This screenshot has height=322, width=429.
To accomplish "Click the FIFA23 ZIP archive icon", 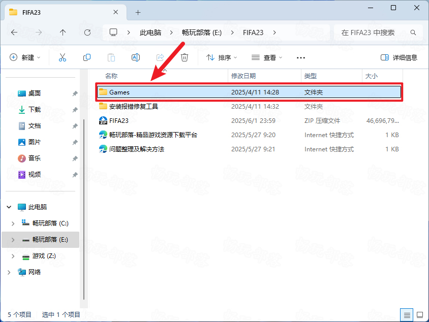I will click(103, 120).
